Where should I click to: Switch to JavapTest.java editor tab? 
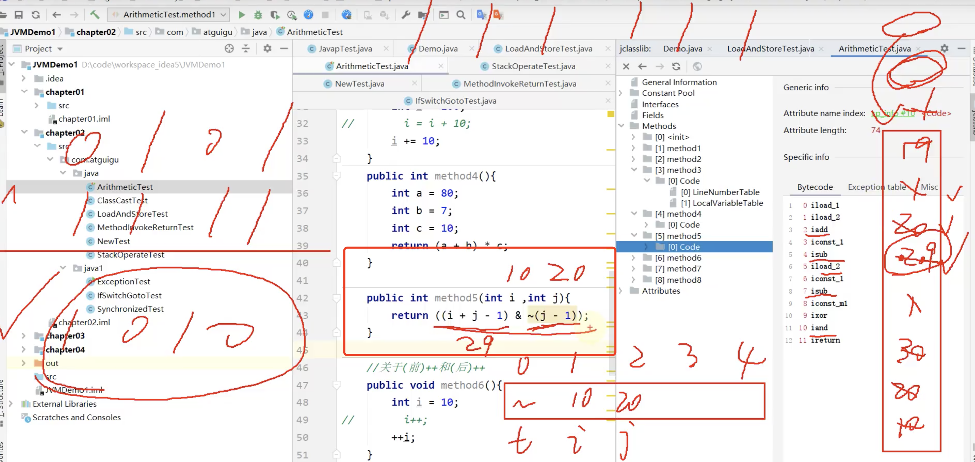coord(345,49)
